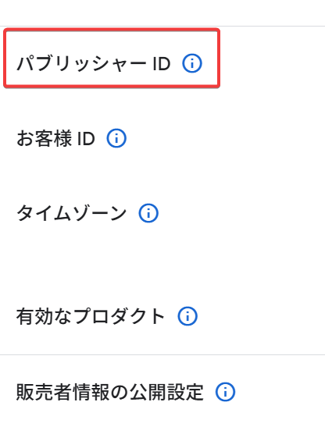Show info for 有効なプロダクト

[x=187, y=316]
